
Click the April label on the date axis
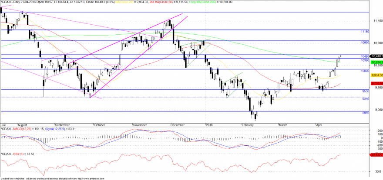[320, 125]
